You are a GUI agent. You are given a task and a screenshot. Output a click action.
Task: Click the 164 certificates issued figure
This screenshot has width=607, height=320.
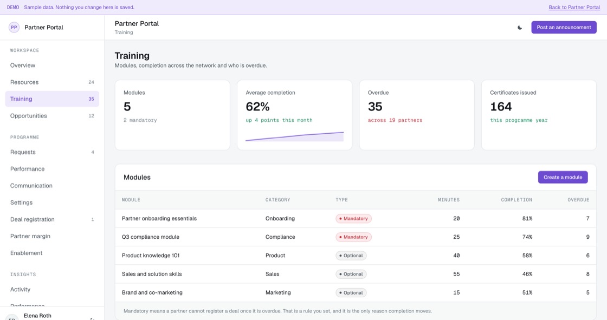(501, 107)
